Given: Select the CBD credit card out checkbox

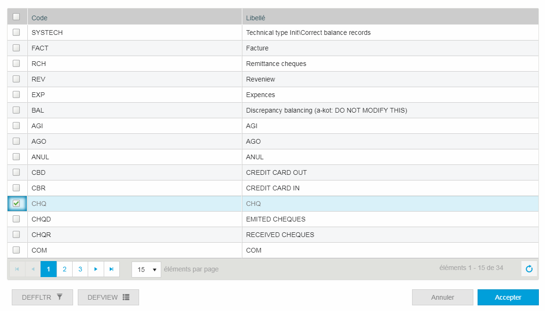Looking at the screenshot, I should click(17, 172).
